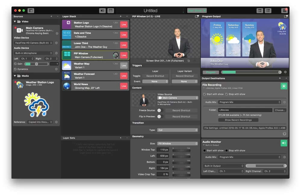
Task: Switch the Weather Map layer to Live
Action: pyautogui.click(x=124, y=65)
